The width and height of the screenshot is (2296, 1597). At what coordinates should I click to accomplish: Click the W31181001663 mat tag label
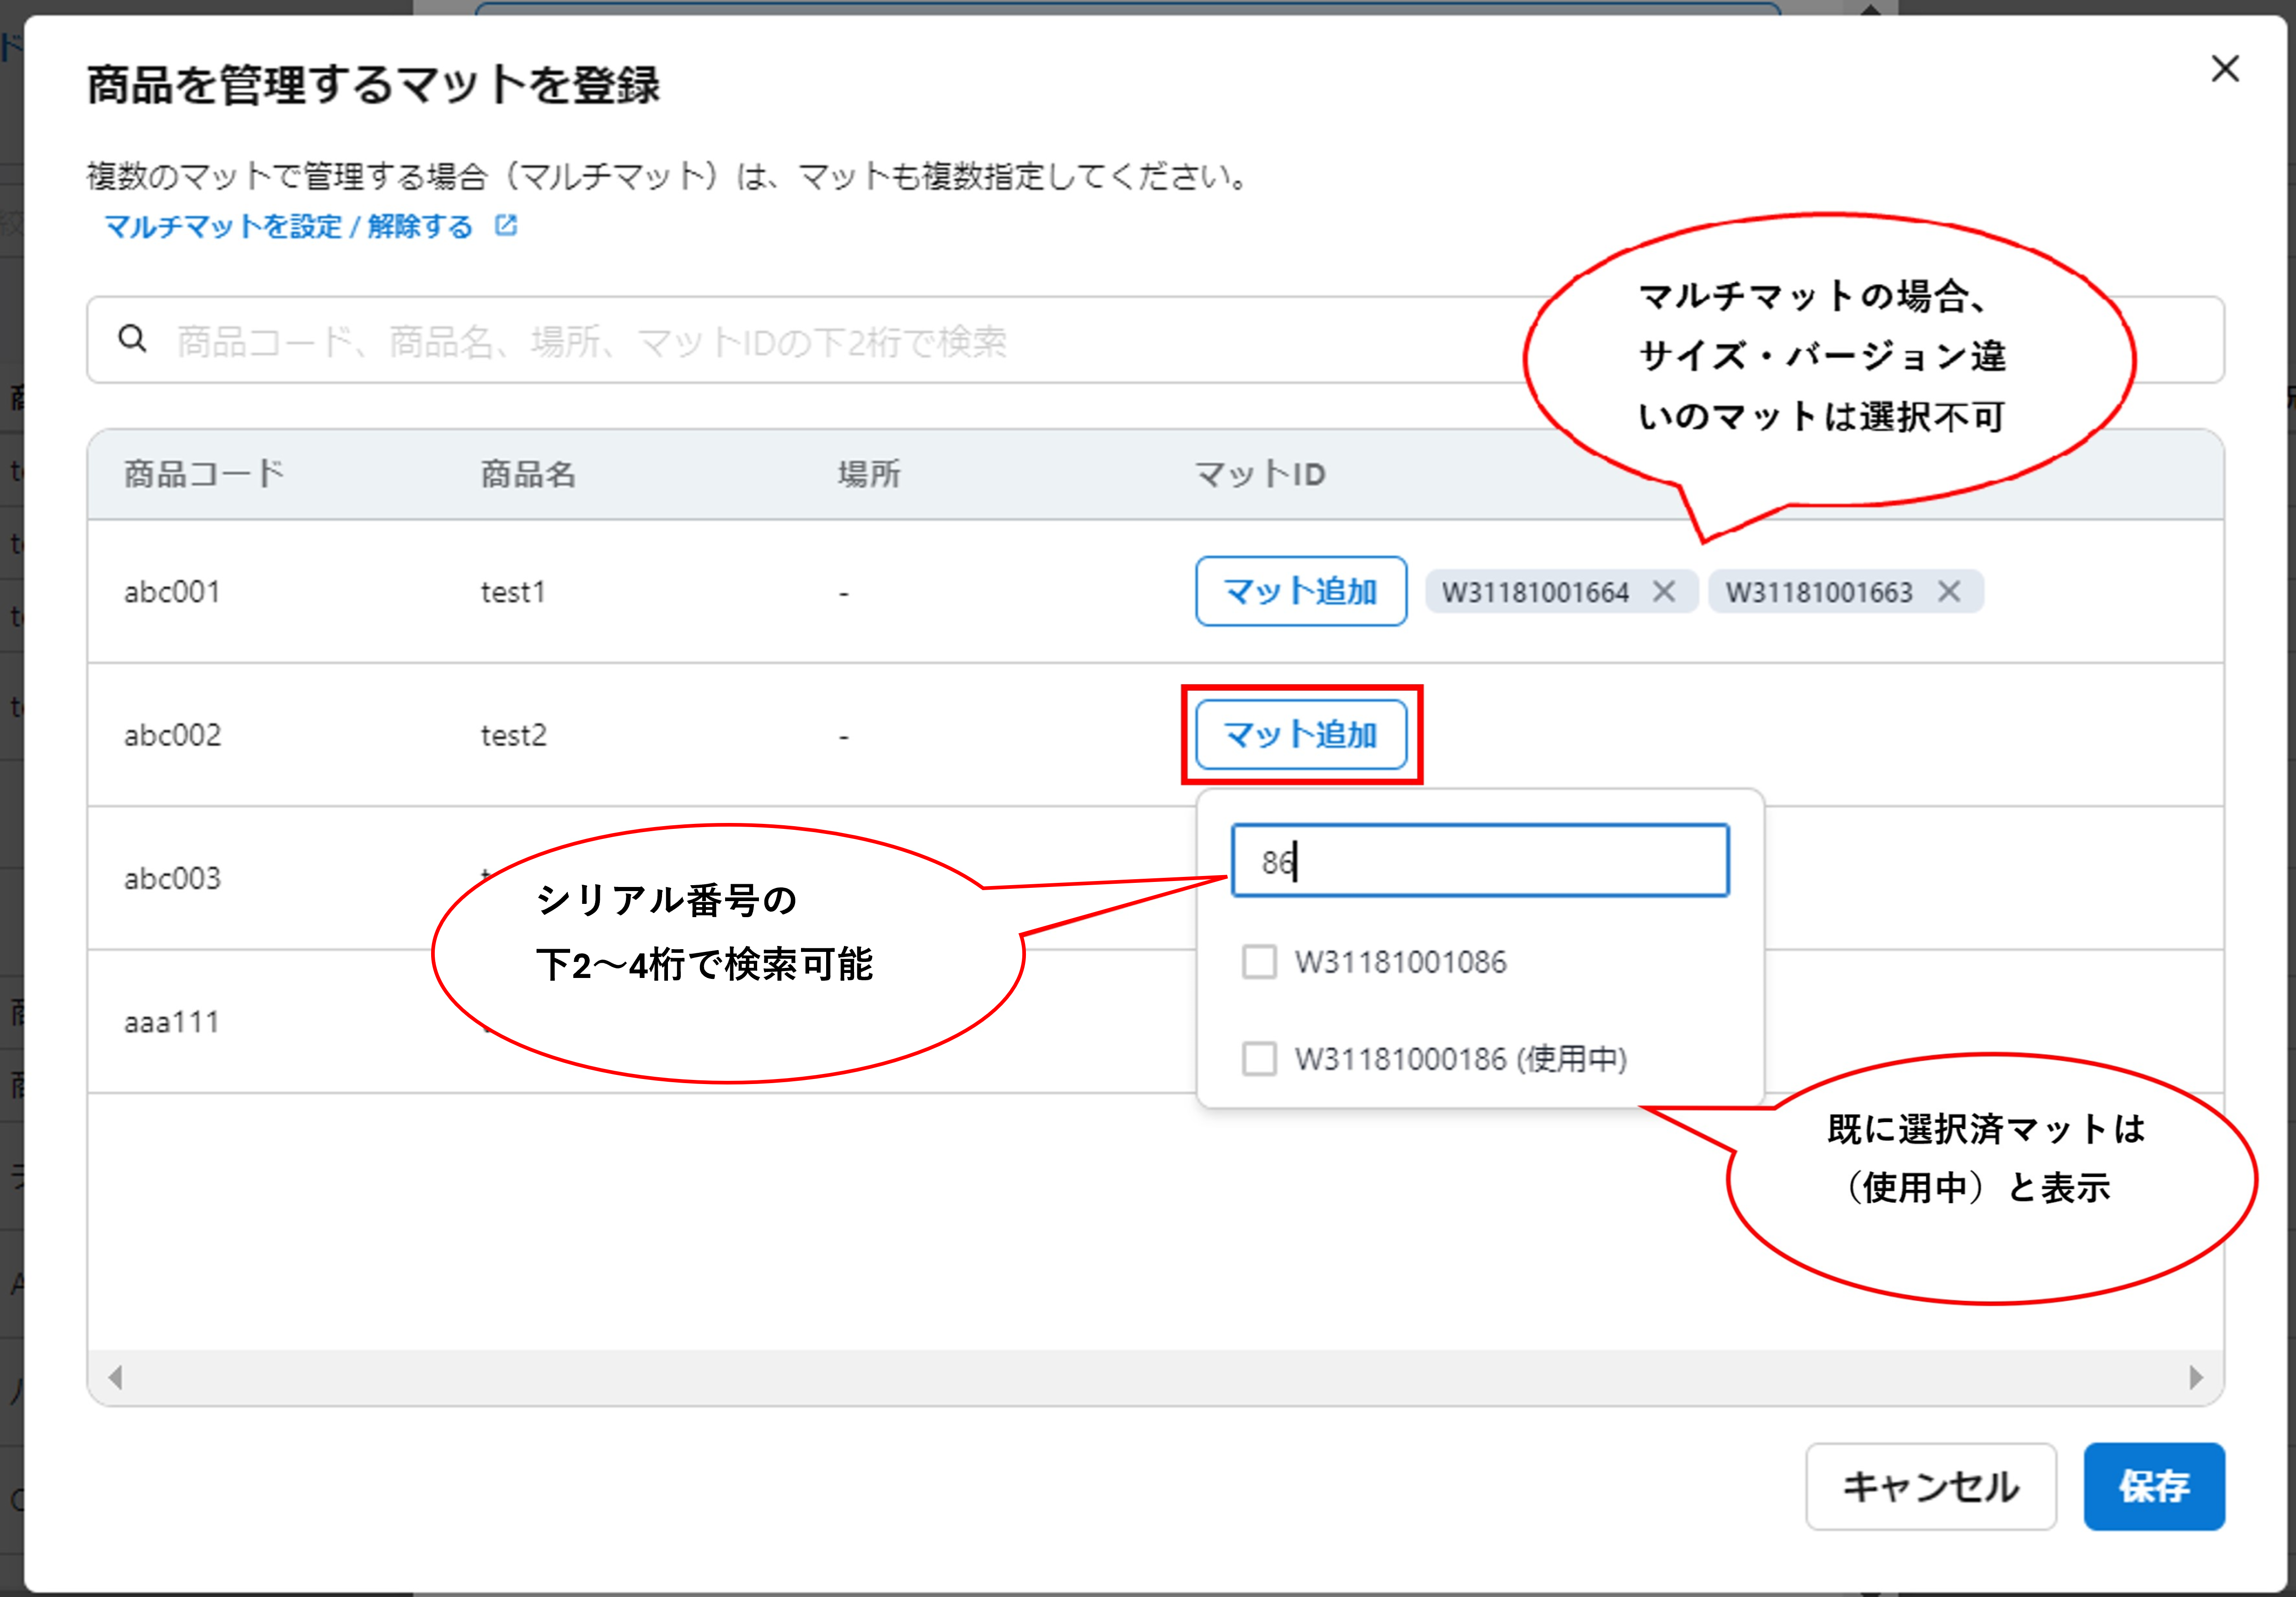tap(1819, 592)
